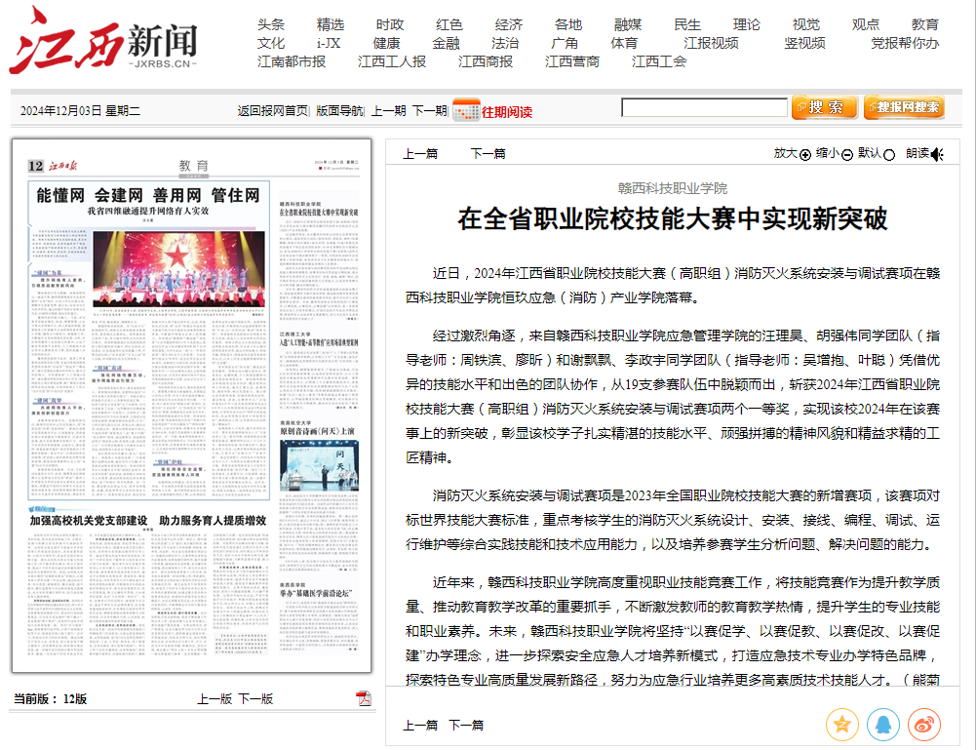Add article to favorites star icon
Image resolution: width=976 pixels, height=750 pixels.
coord(841,724)
